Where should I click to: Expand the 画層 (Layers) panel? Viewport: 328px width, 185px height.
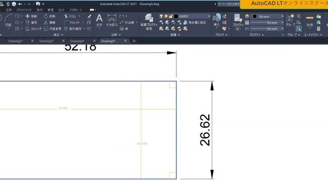[x=175, y=35]
